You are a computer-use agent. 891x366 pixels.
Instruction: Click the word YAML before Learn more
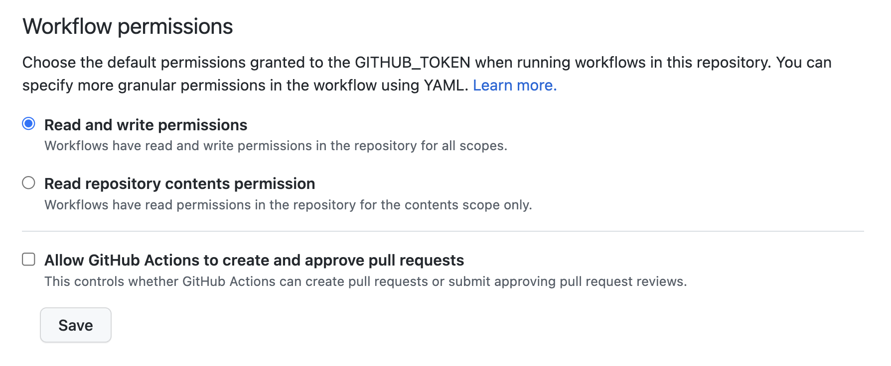pos(445,86)
